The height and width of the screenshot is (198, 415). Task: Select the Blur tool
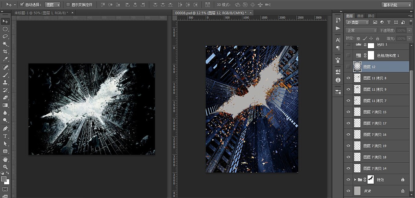pos(5,112)
